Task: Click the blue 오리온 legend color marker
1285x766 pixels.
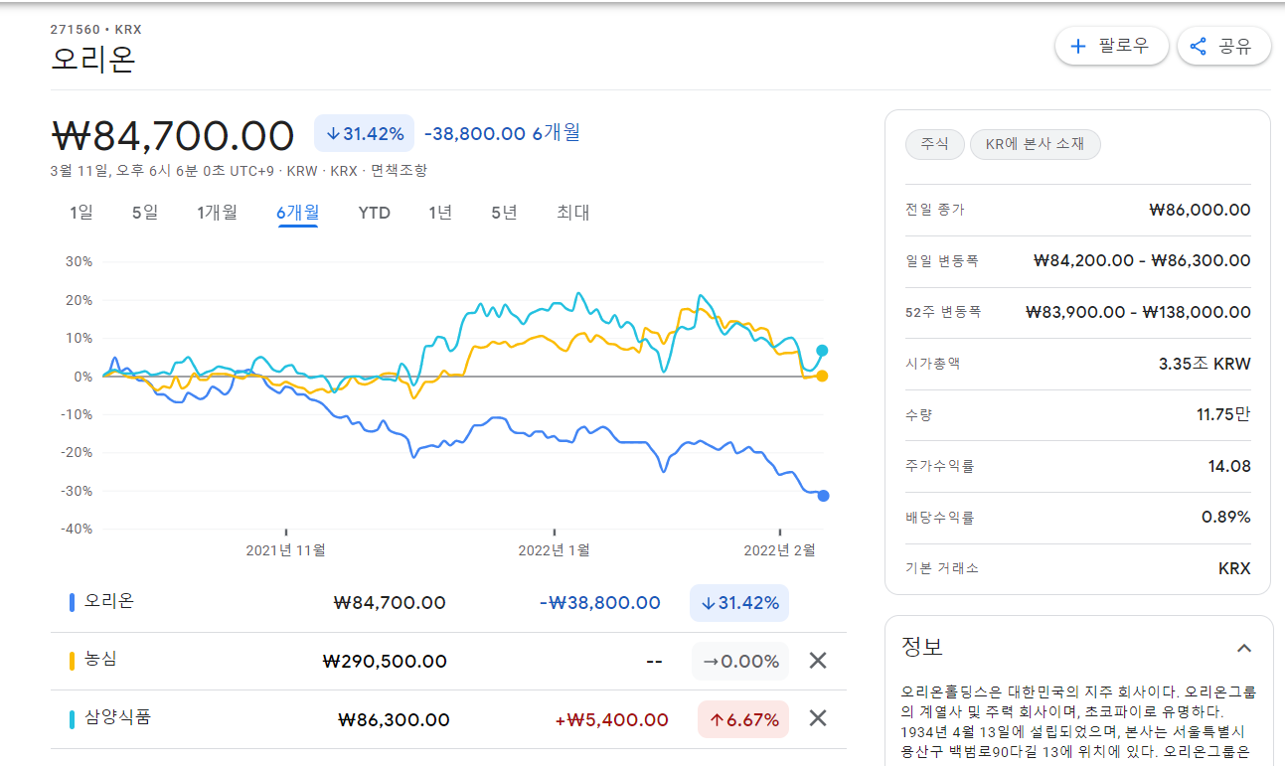Action: coord(72,602)
